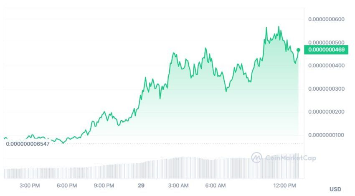
Task: Click the 0.0000000200 price axis label
Action: coord(326,112)
